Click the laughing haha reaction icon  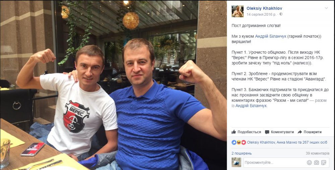pyautogui.click(x=239, y=143)
